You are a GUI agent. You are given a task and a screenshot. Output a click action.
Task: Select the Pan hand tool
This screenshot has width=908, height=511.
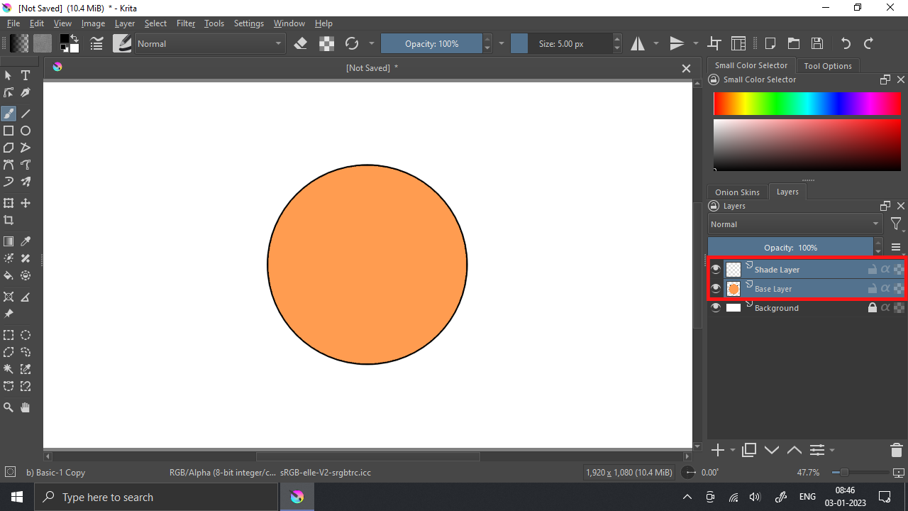tap(26, 407)
